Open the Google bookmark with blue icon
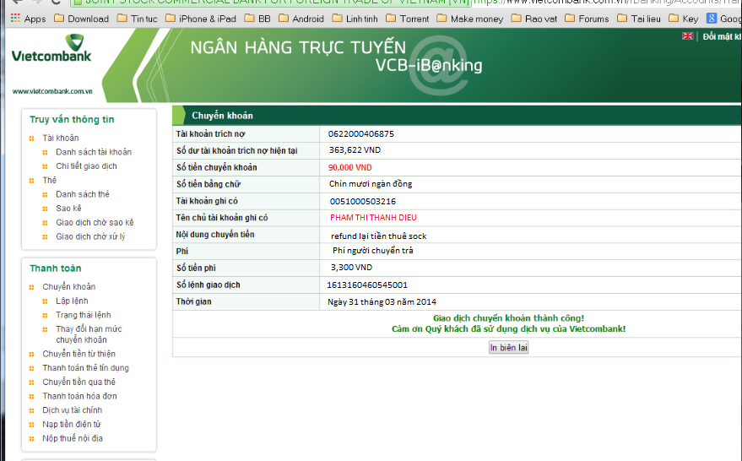742x461 pixels. (x=723, y=19)
